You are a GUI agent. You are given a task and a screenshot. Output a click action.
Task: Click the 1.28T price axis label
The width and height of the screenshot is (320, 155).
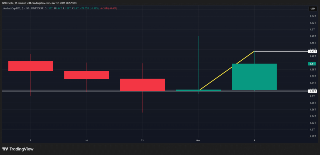tap(313, 103)
